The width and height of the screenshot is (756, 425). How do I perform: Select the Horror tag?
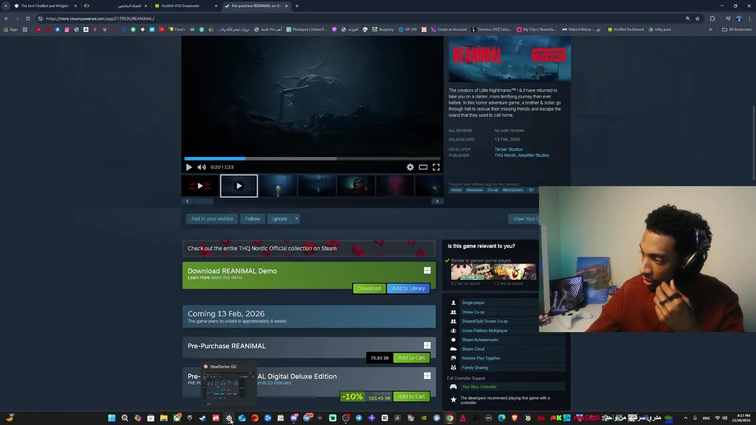[x=457, y=190]
